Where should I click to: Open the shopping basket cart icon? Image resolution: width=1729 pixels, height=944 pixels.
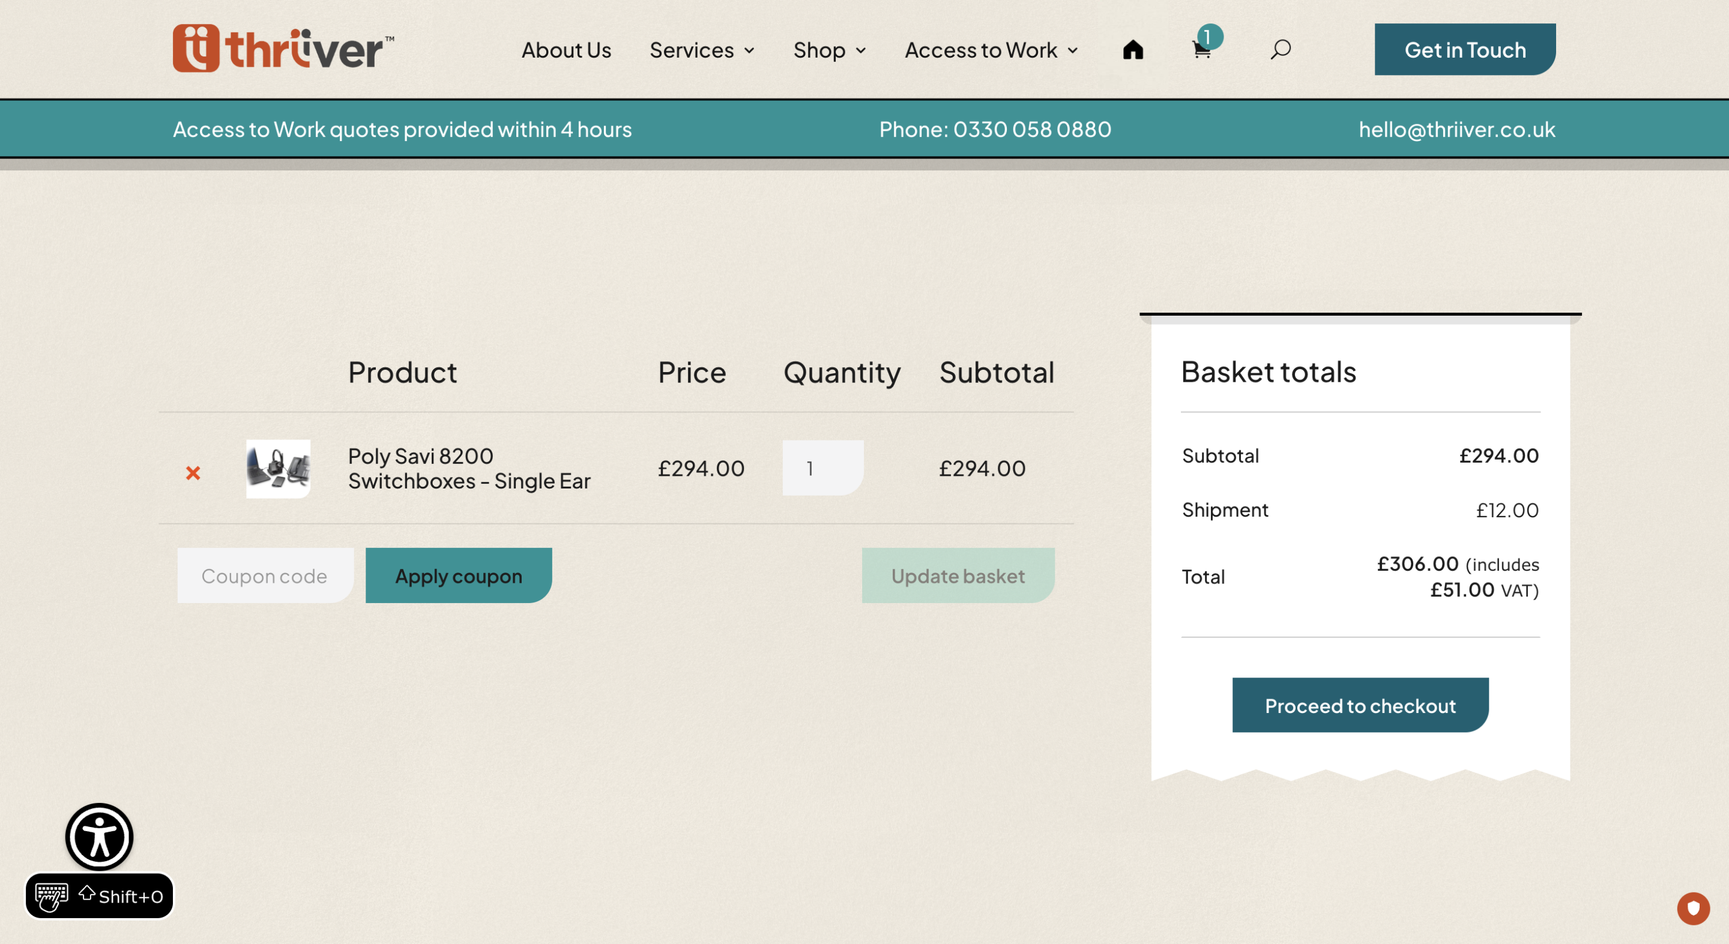click(x=1201, y=50)
